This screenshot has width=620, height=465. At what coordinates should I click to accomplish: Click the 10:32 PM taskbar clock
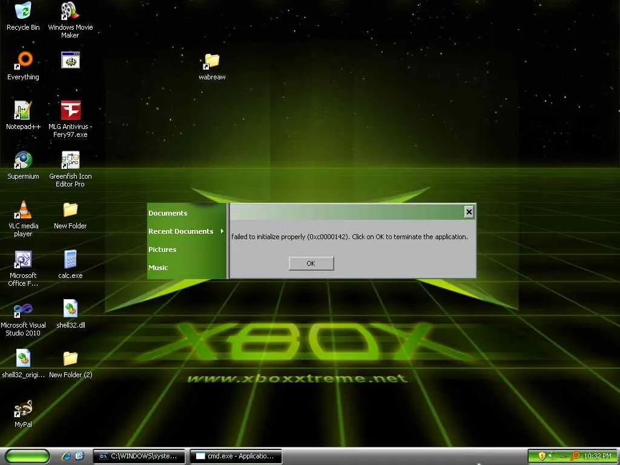point(598,456)
